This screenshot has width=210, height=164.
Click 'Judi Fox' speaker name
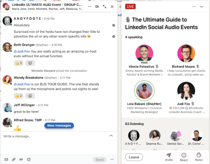pyautogui.click(x=183, y=104)
